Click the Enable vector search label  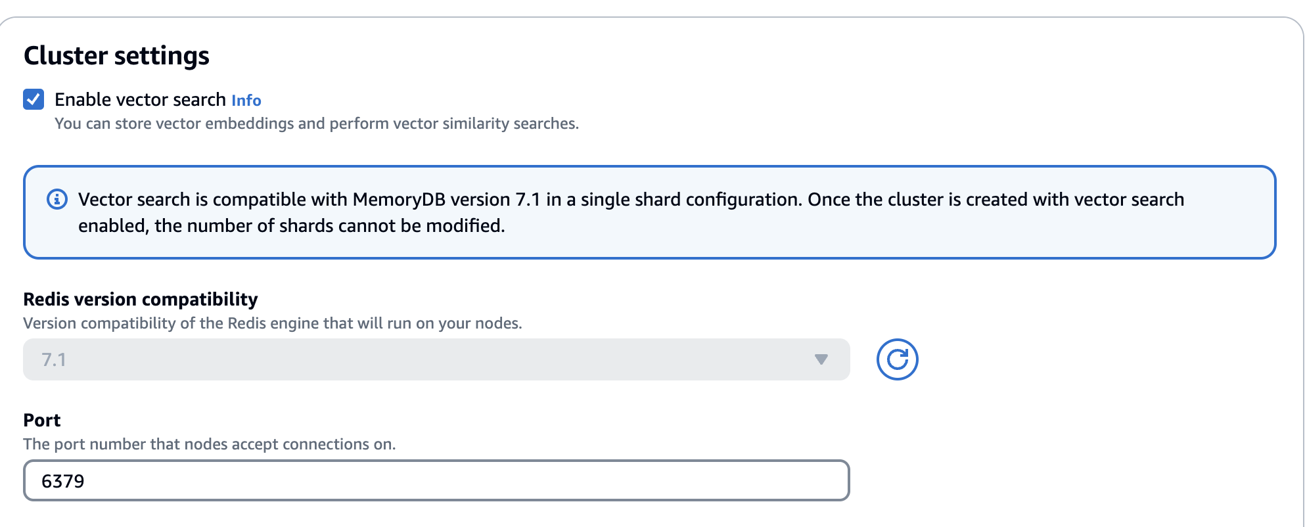click(140, 100)
